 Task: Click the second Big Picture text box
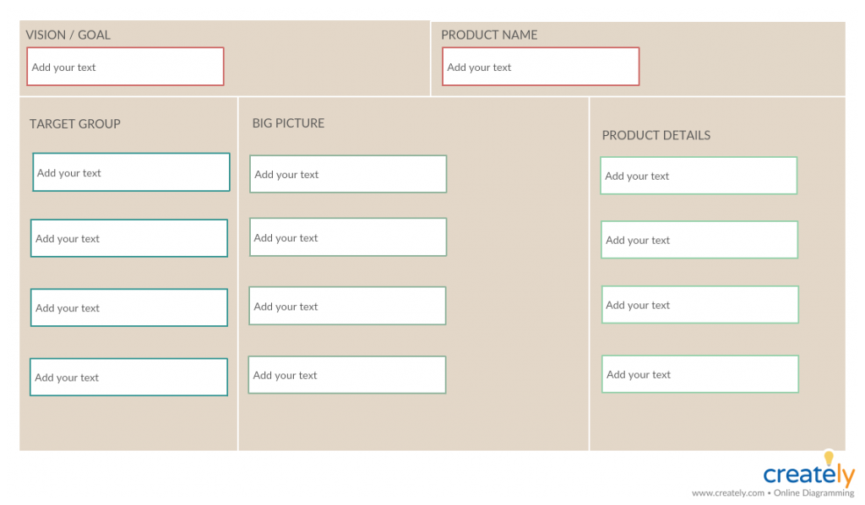coord(347,237)
